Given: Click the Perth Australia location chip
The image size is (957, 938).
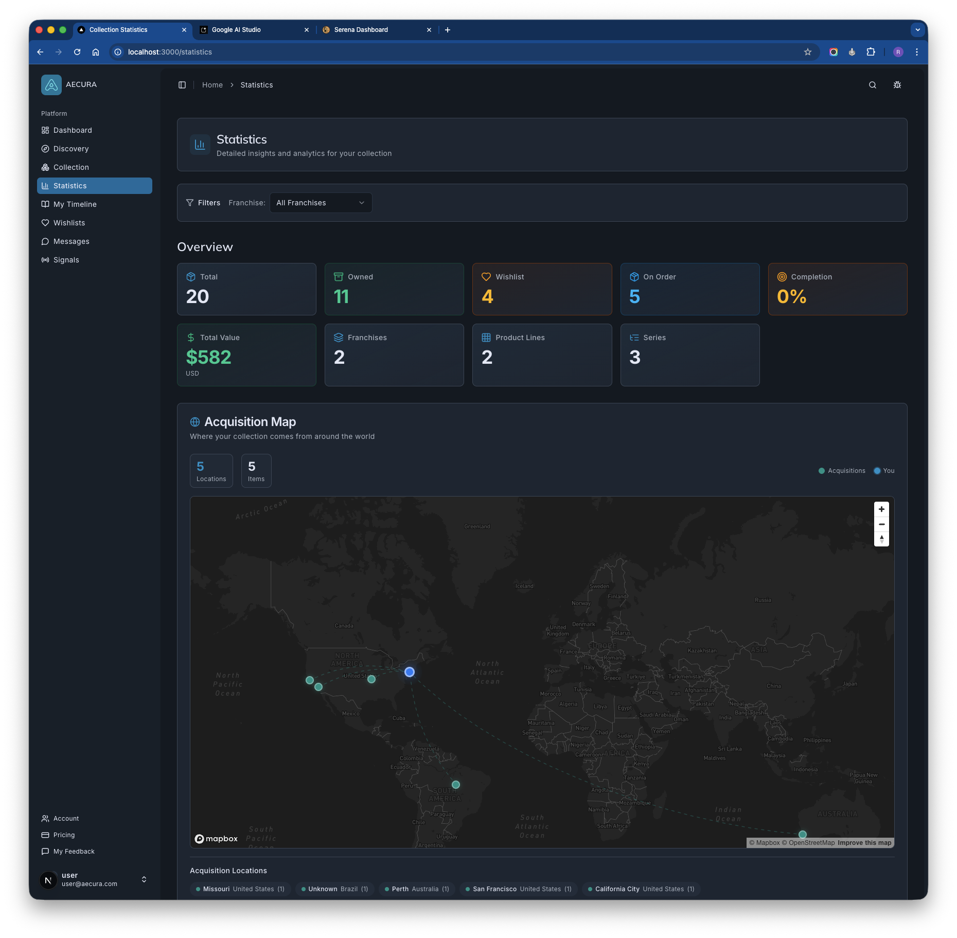Looking at the screenshot, I should click(x=417, y=889).
